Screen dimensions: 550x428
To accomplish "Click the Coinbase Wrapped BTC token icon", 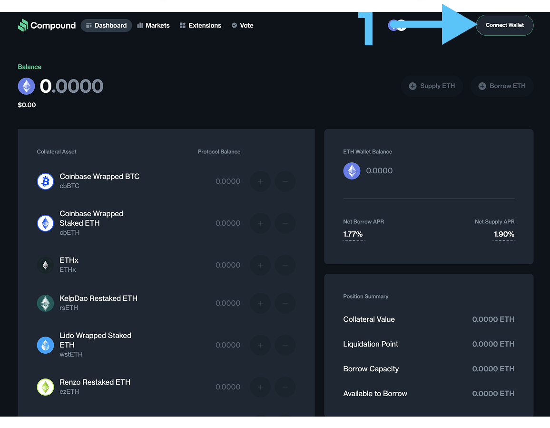I will [46, 181].
